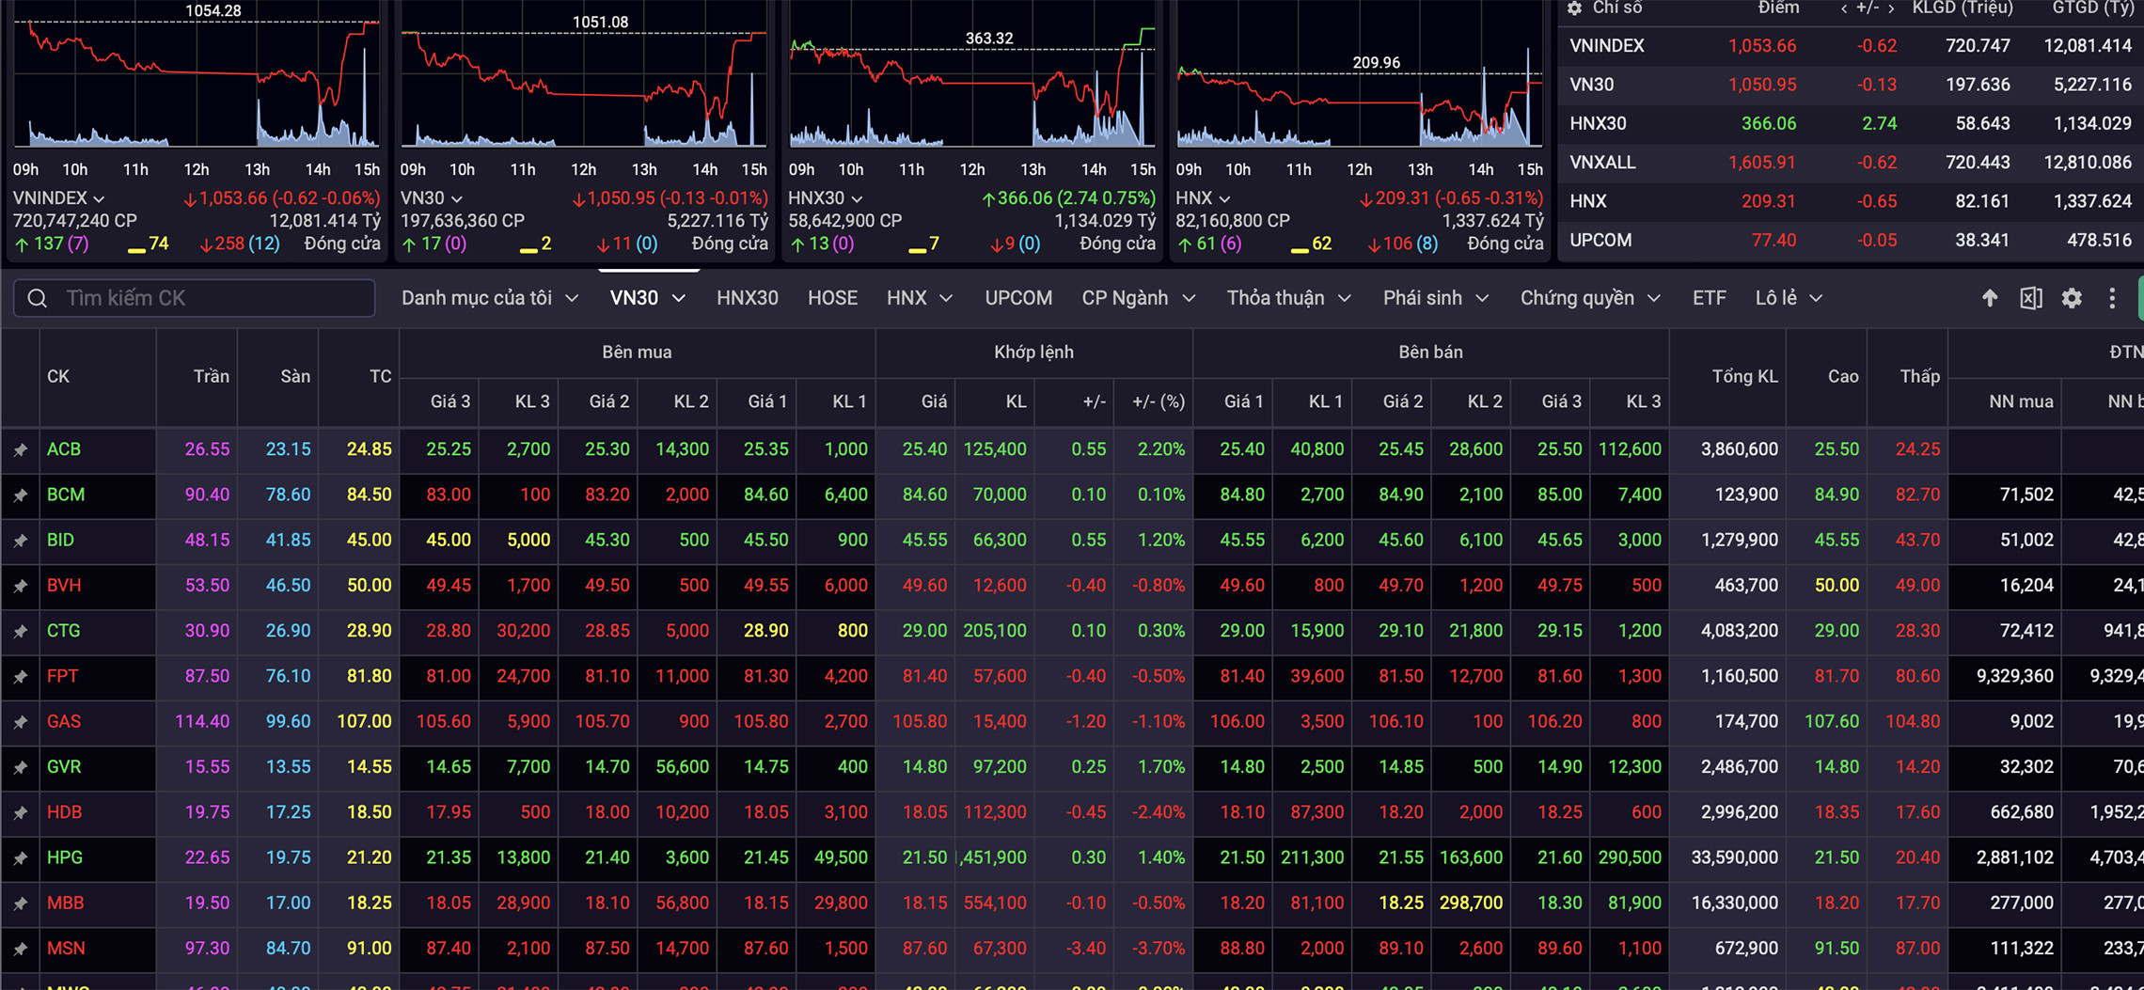Click the up arrow icon in the table toolbar
This screenshot has height=990, width=2144.
tap(1989, 298)
